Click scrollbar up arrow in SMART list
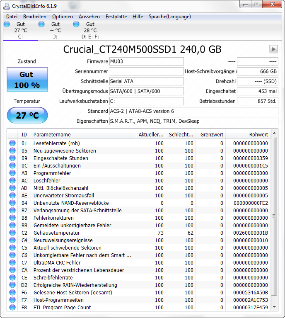 click(x=274, y=133)
